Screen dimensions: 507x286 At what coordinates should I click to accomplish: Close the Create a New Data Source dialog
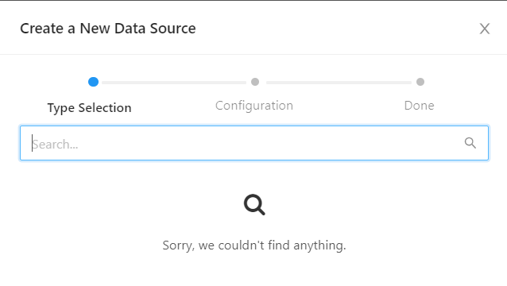coord(485,29)
